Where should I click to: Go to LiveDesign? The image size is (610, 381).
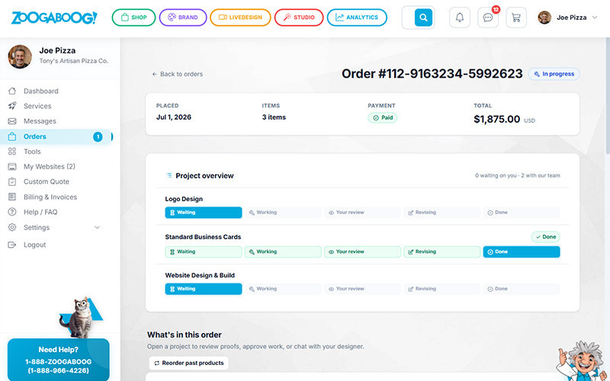(x=240, y=18)
